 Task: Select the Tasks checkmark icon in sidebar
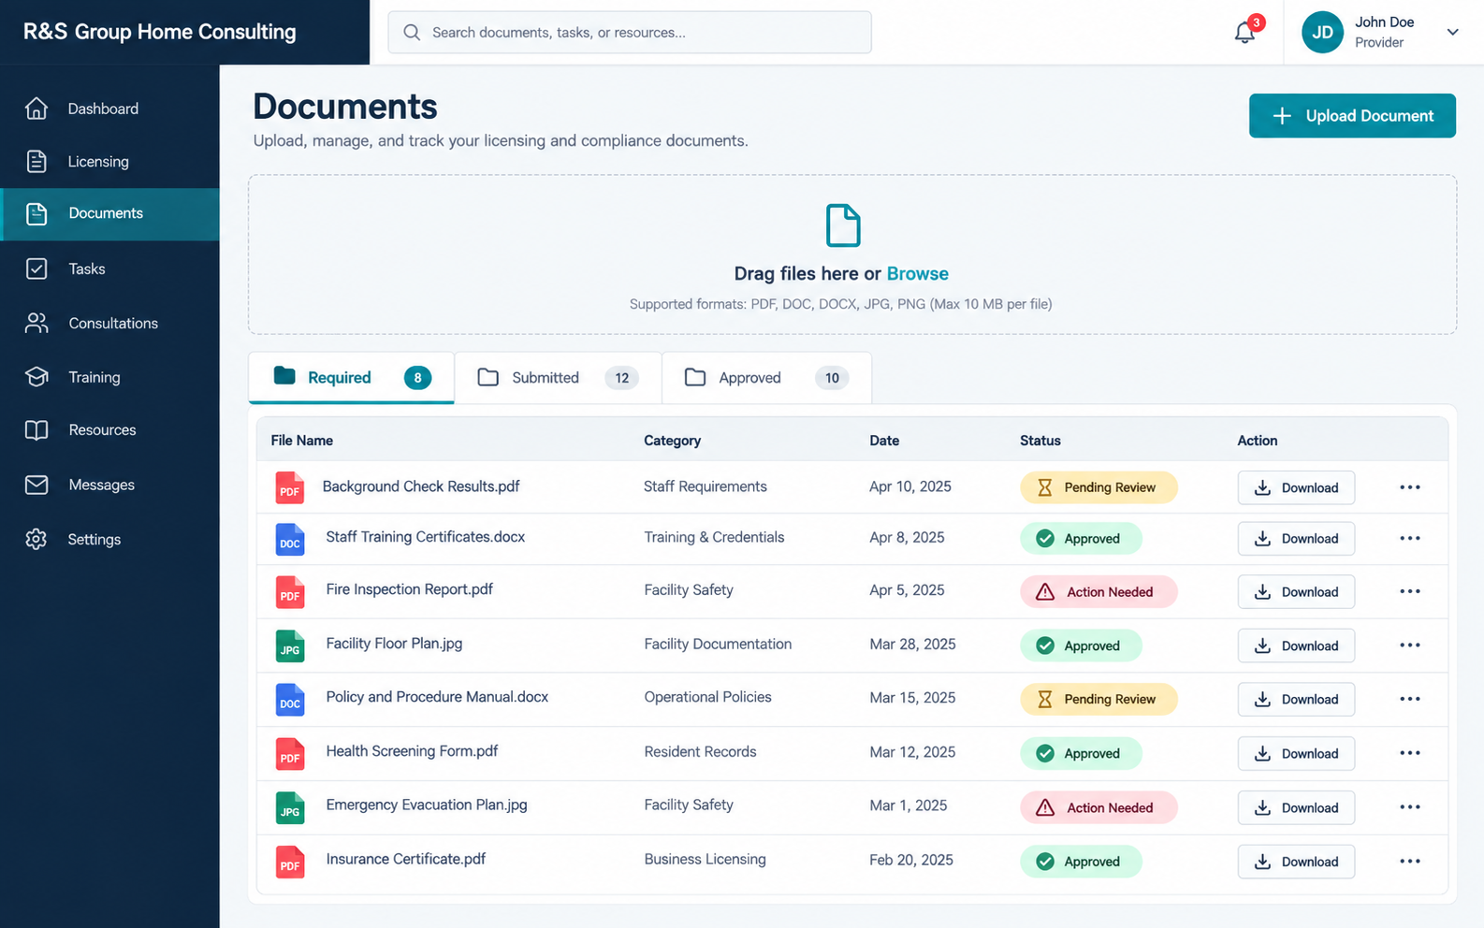click(36, 268)
